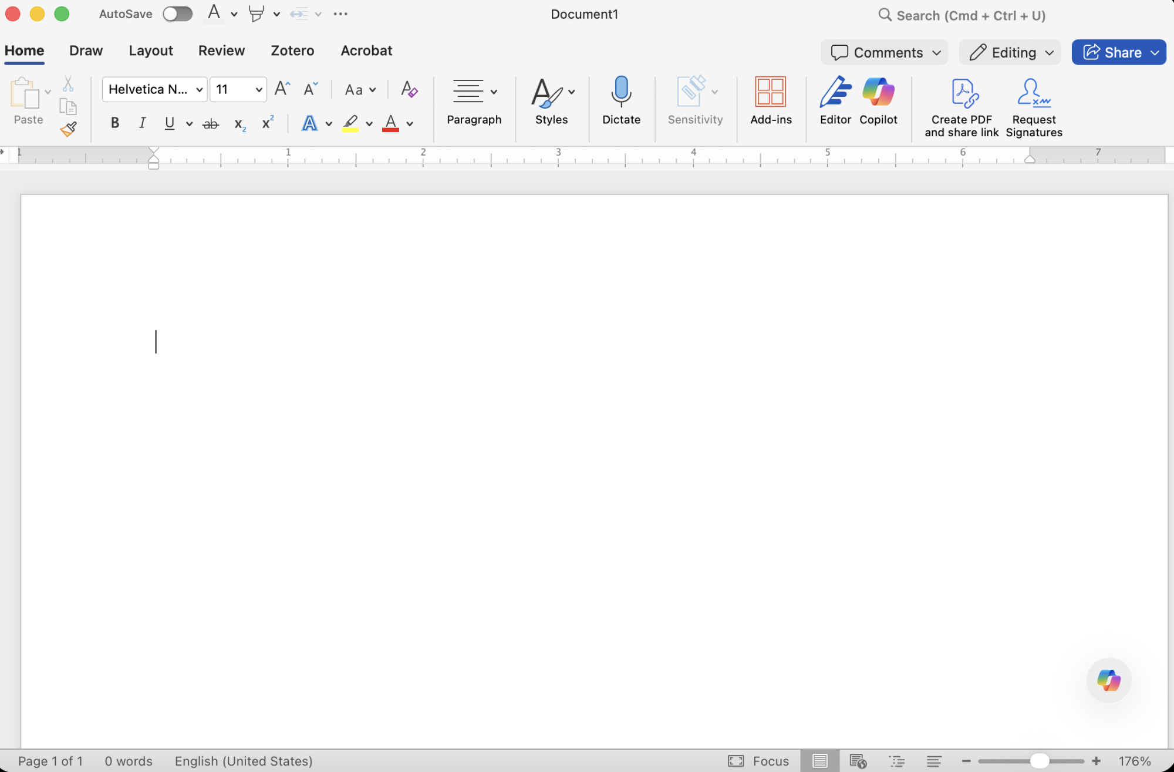Open the Zotero ribbon tab
This screenshot has width=1174, height=772.
292,51
